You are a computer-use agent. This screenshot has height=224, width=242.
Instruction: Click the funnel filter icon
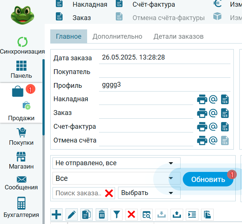point(117,214)
